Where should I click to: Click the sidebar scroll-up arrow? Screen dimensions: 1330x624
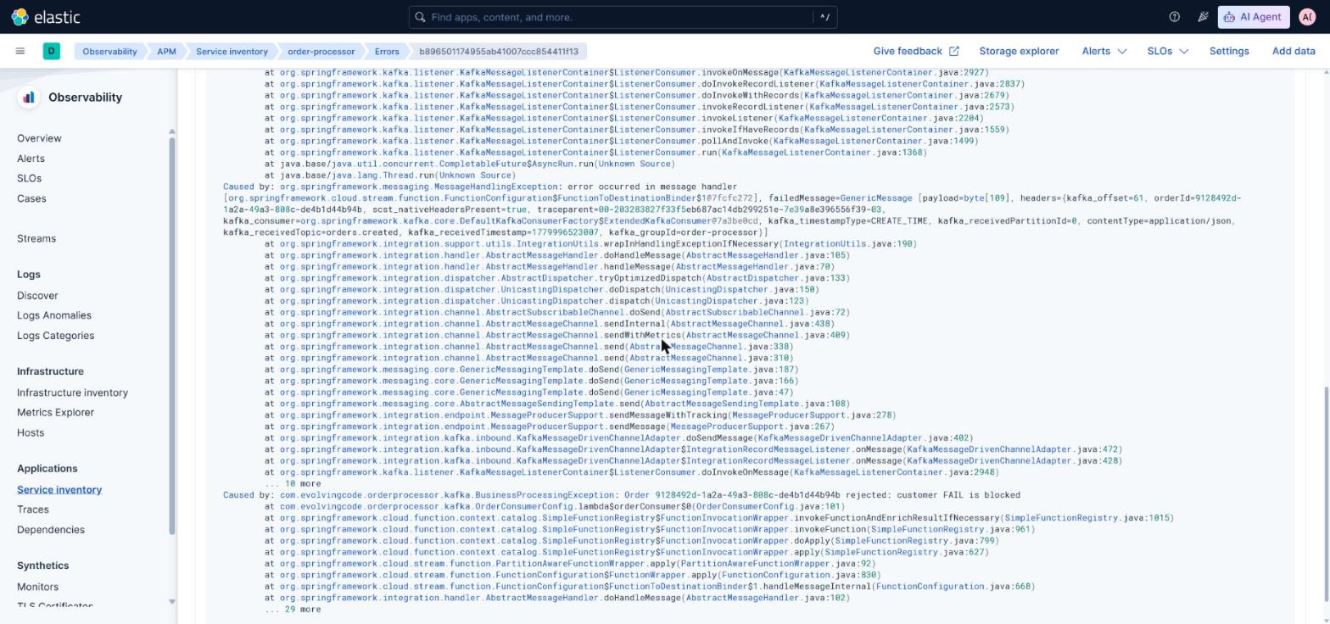click(171, 131)
